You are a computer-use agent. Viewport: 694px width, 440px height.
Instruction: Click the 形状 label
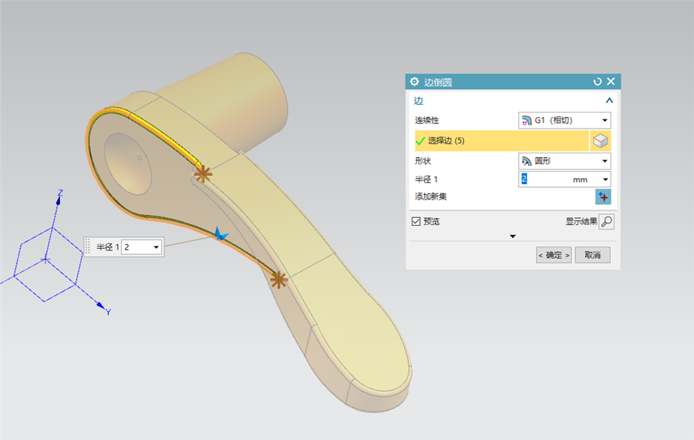[x=423, y=161]
